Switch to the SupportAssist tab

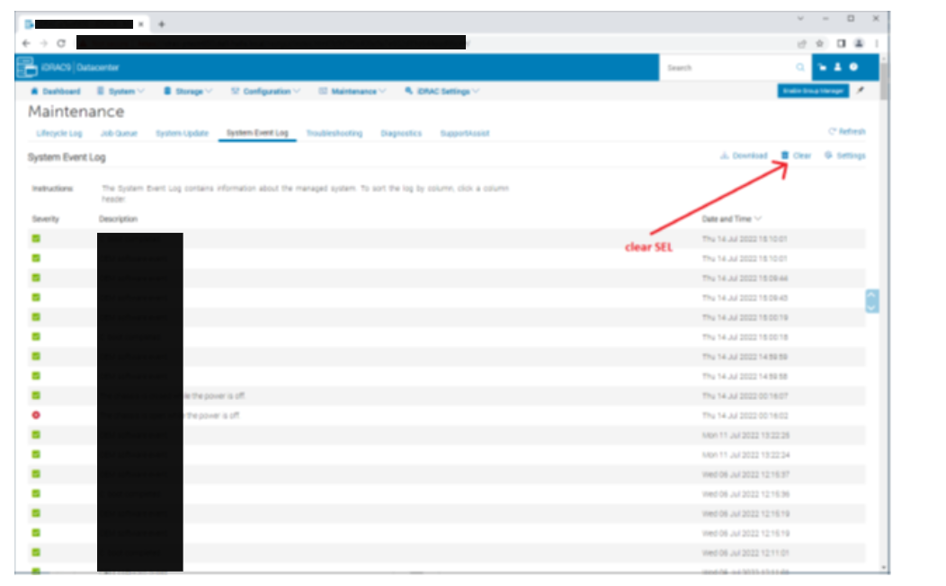tap(465, 133)
